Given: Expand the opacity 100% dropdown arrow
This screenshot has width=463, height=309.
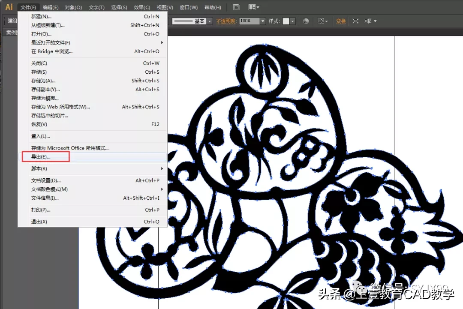Looking at the screenshot, I should tap(263, 21).
